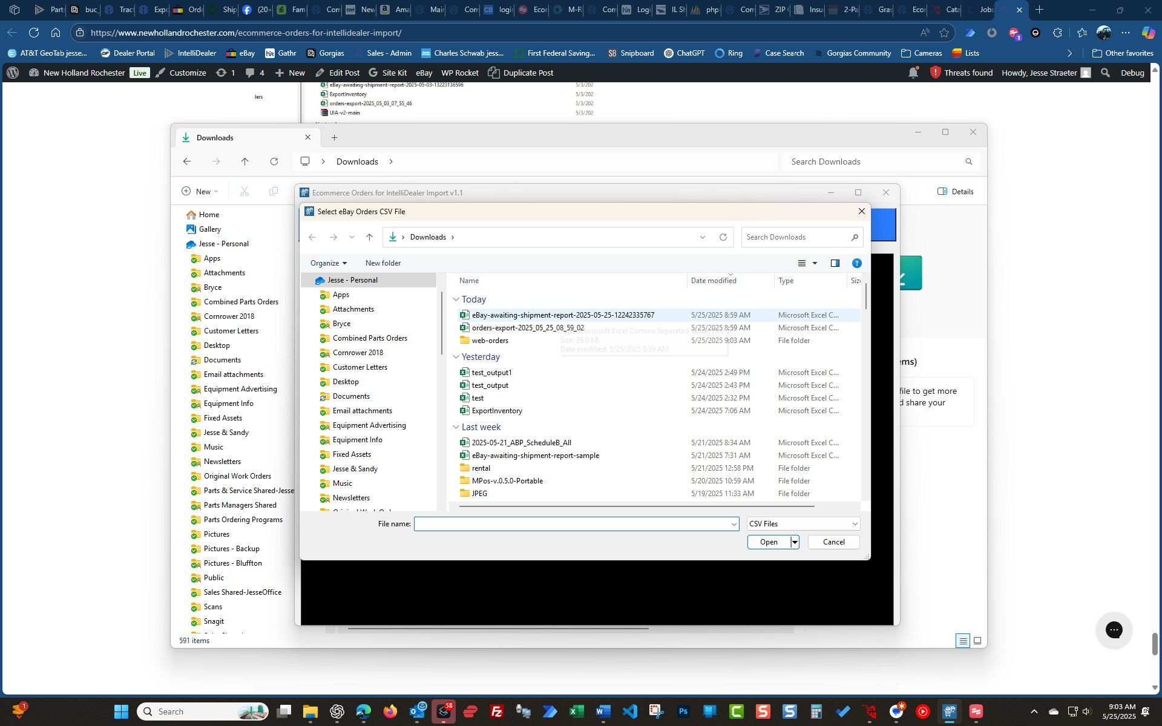This screenshot has width=1162, height=726.
Task: Collapse the Today group
Action: [x=456, y=299]
